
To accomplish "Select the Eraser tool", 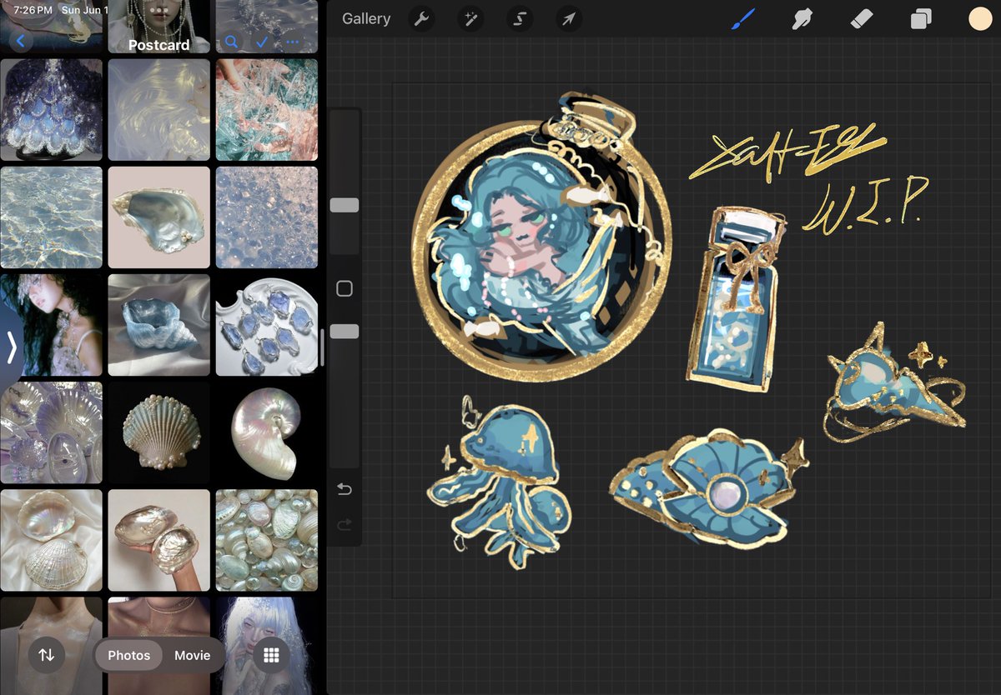I will 860,18.
